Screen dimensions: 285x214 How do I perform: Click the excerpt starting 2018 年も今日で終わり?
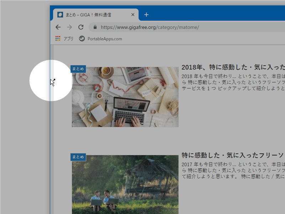[233, 82]
